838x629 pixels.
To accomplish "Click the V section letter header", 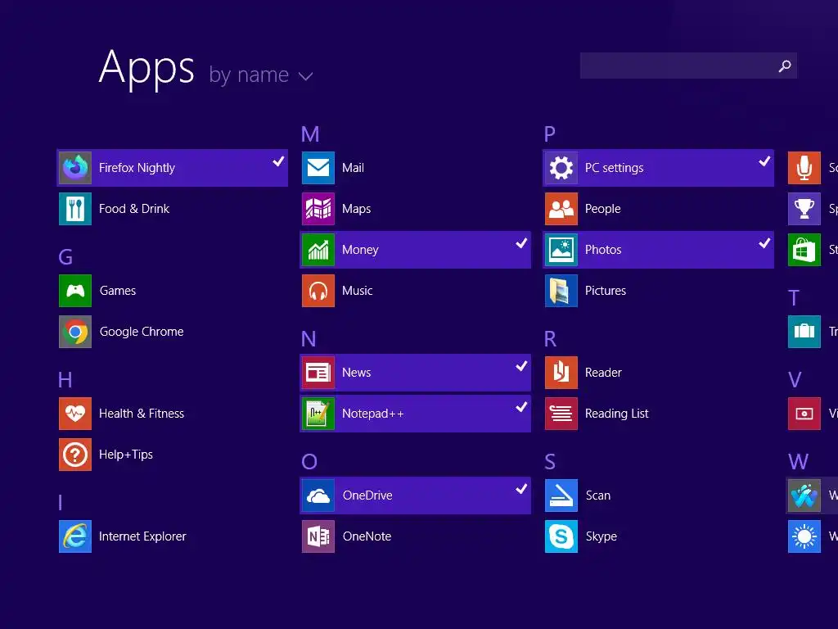I will pos(795,380).
